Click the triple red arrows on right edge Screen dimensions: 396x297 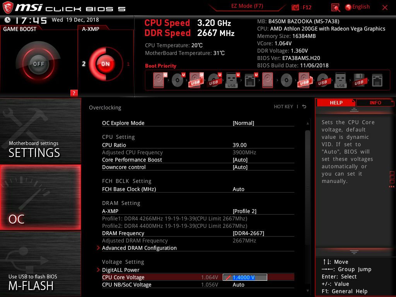coord(391,187)
